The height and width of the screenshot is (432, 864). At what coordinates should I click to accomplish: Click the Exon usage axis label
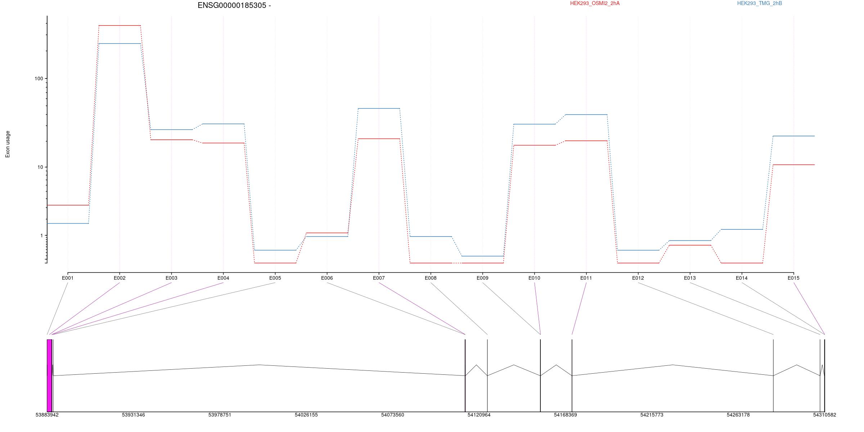(8, 144)
